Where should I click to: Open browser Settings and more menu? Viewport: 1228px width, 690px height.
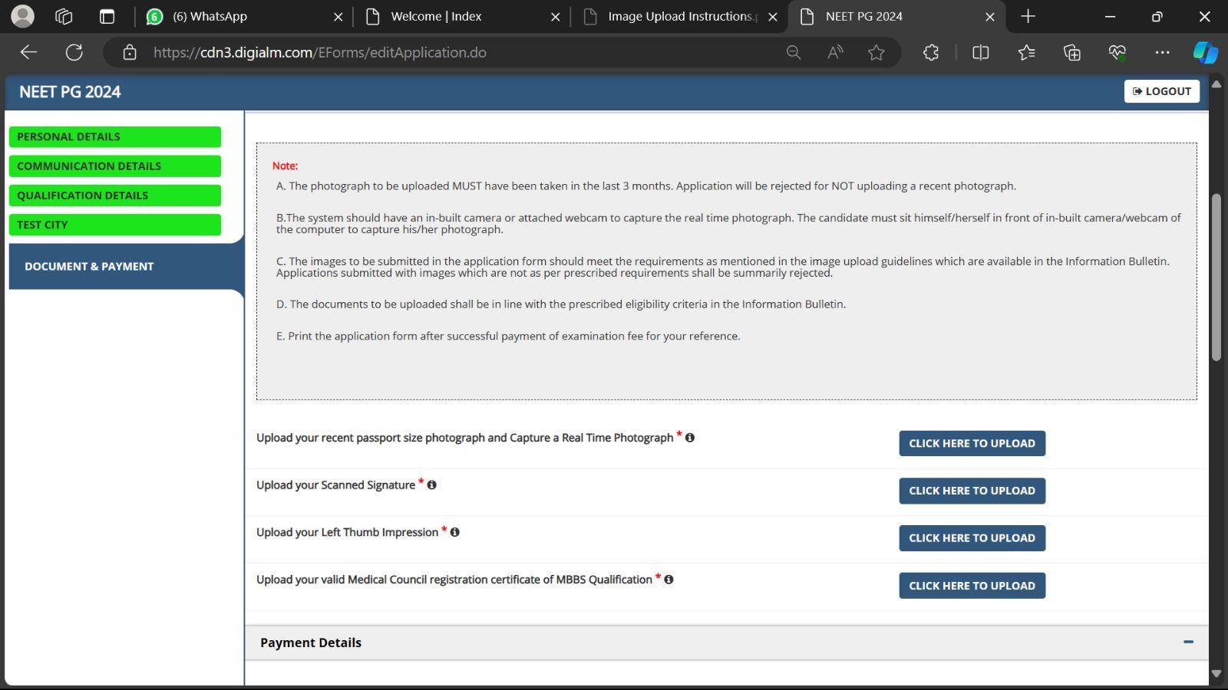(x=1162, y=52)
